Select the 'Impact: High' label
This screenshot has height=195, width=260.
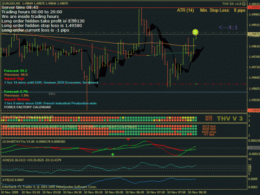(x=14, y=79)
